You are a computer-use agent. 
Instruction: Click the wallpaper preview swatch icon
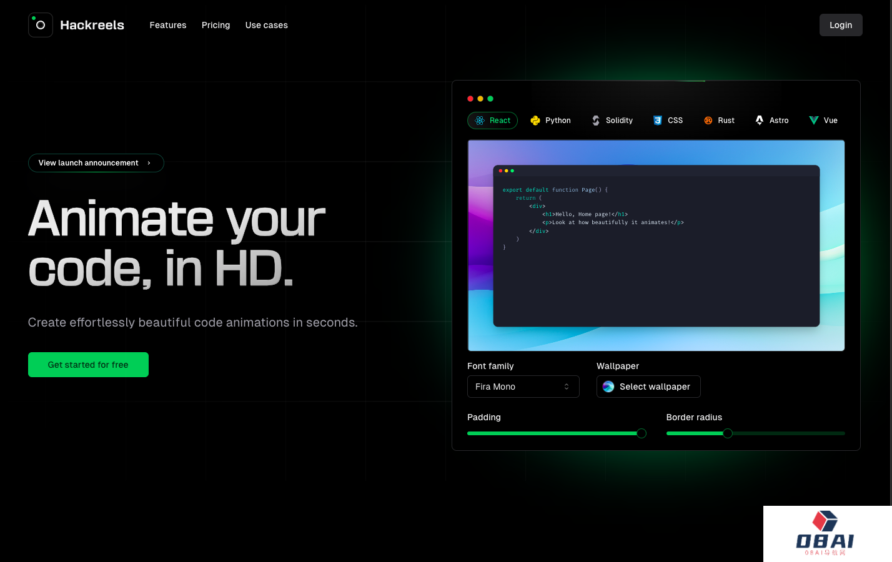(608, 387)
